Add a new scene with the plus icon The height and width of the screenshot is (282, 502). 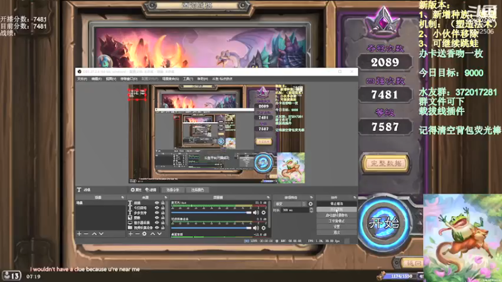click(79, 234)
